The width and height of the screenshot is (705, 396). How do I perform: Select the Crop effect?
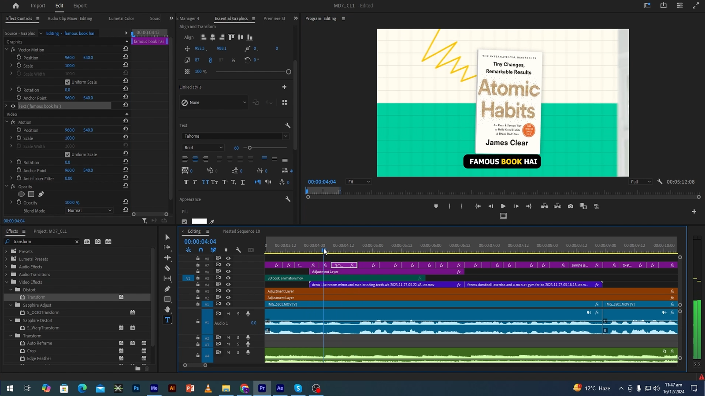31,351
